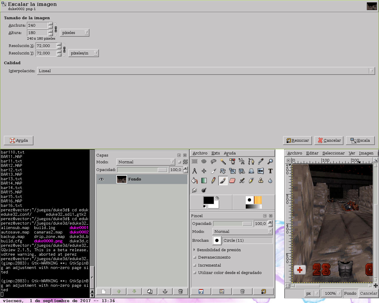Select the Smudge tool
This screenshot has width=379, height=303.
pos(195,190)
